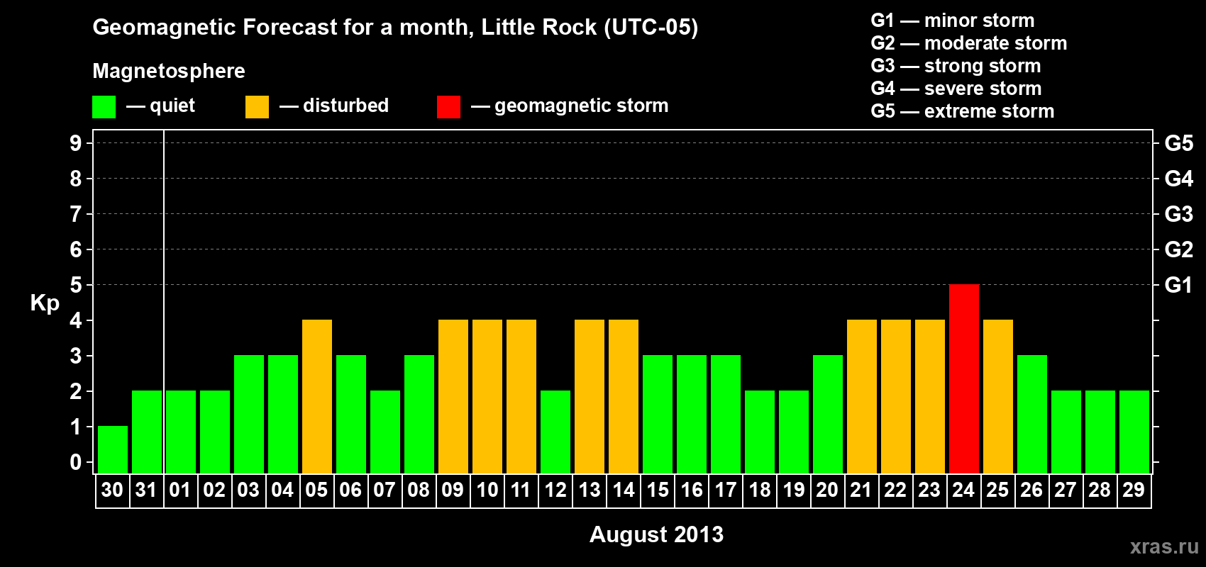Click the red geomagnetic storm legend swatch
Screen dimensions: 1206x567
tap(448, 107)
